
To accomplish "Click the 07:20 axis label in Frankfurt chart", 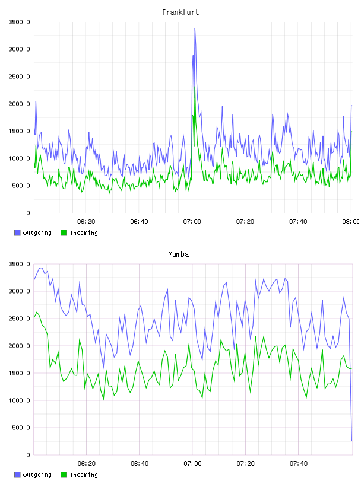I will coord(245,222).
